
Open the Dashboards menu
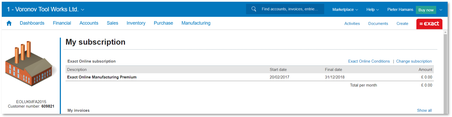click(32, 23)
